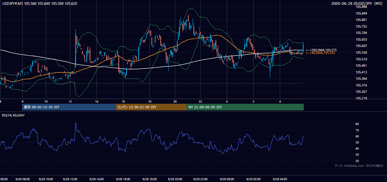Click RSI scale label 80
Viewport: 387px width, 182px height.
pos(357,124)
